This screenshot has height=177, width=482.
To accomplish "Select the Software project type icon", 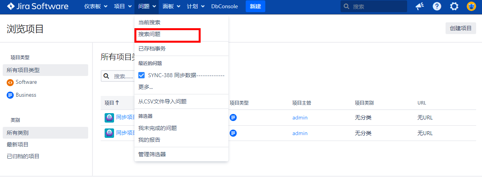I will click(10, 82).
